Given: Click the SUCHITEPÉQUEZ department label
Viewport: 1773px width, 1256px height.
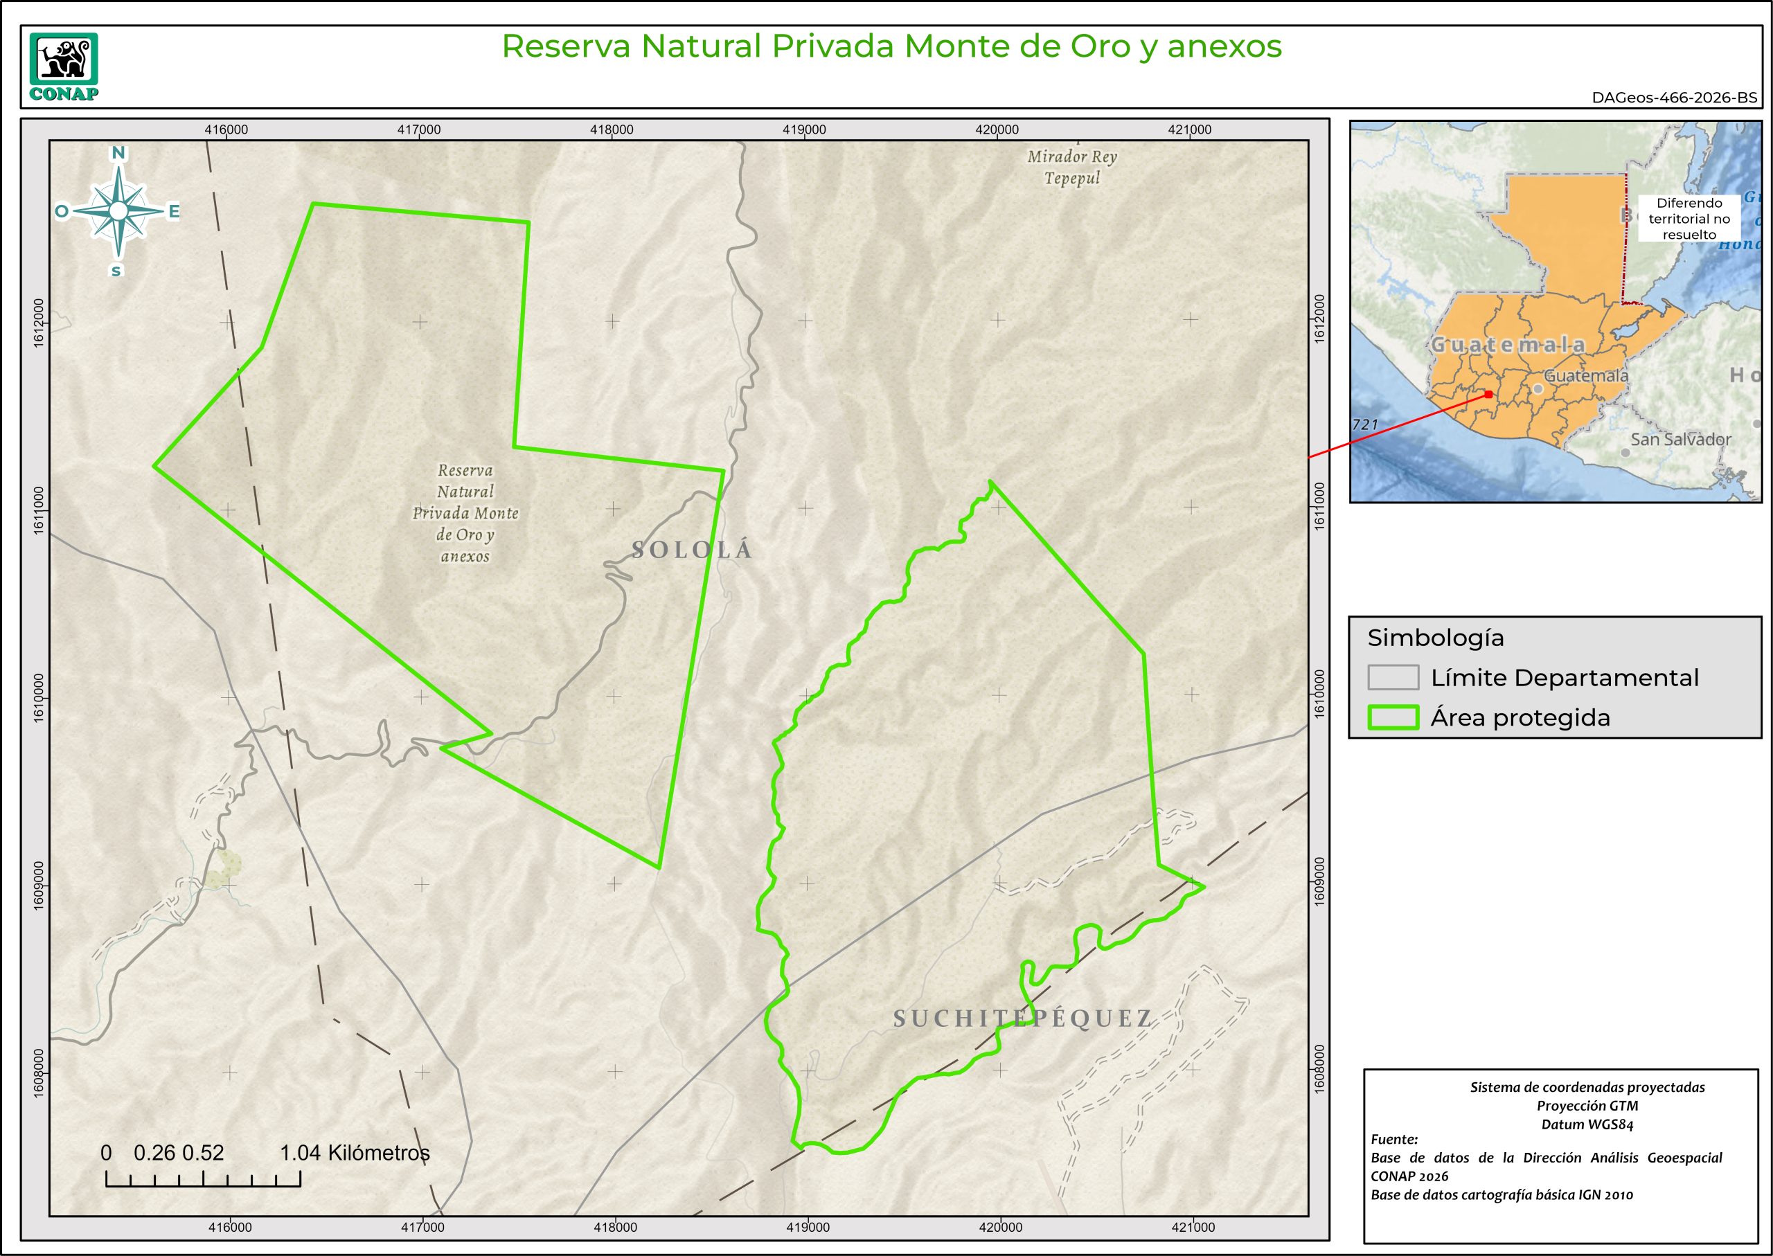Looking at the screenshot, I should (x=1023, y=1019).
